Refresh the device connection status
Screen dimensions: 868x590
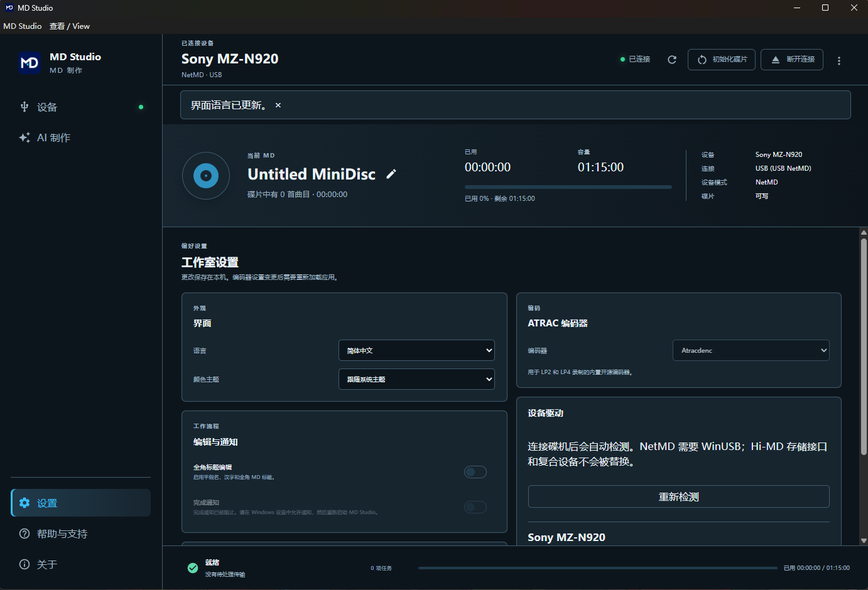coord(672,60)
